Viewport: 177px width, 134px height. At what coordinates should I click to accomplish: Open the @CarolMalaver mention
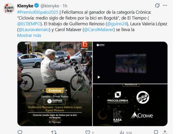(99, 30)
